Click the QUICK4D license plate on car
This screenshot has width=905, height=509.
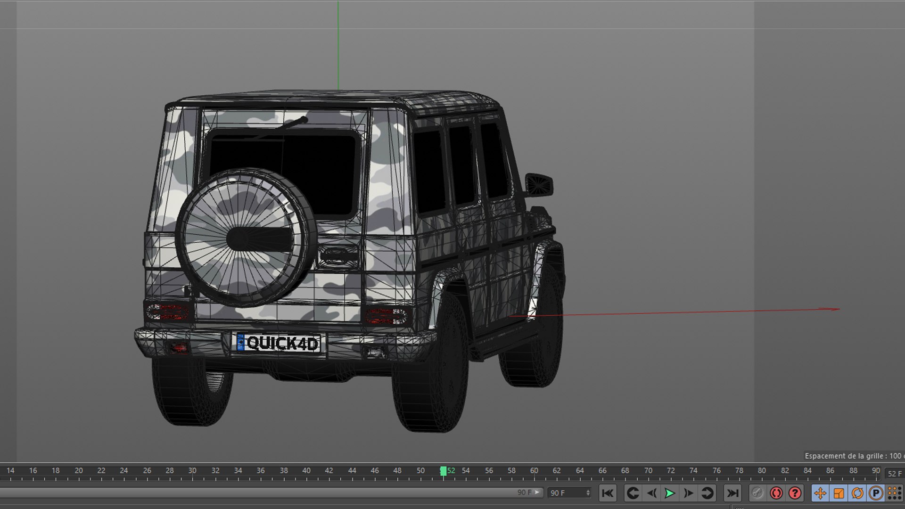coord(278,343)
